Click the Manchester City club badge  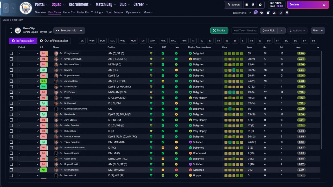pos(26,8)
